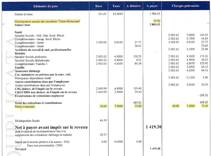Click the exoneration amount - 288.32
The image size is (211, 156).
pyautogui.click(x=203, y=95)
